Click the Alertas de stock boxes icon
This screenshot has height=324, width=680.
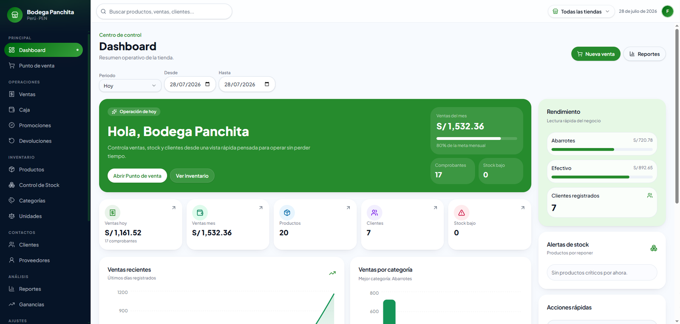654,248
